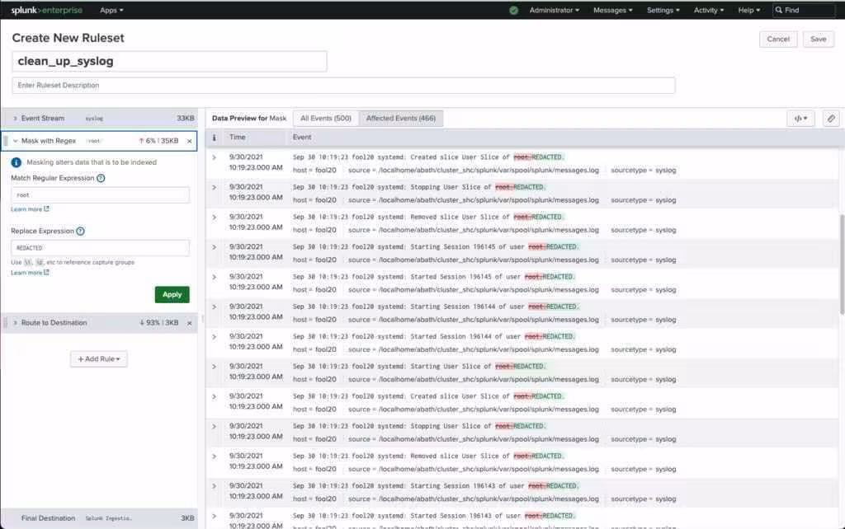Click the Enter Ruleset Description field

[x=343, y=86]
